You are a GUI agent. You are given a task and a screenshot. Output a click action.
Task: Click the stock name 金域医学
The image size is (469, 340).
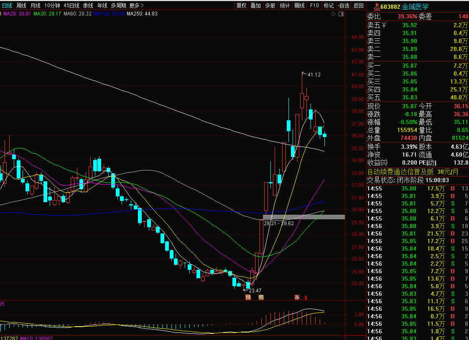coord(415,7)
